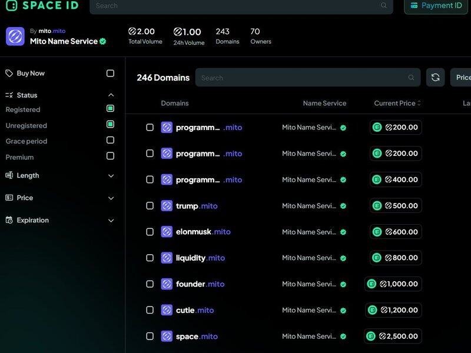Screen dimensions: 471x353
Task: Focus the domains list search field
Action: (307, 78)
